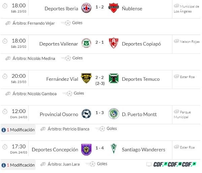Click the Deportes Temuco team crest
This screenshot has width=202, height=173.
click(114, 79)
